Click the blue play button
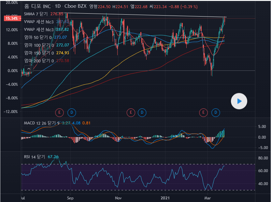 [239, 101]
